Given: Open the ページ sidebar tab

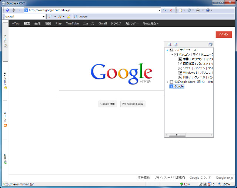Looking at the screenshot, I should [5, 41].
